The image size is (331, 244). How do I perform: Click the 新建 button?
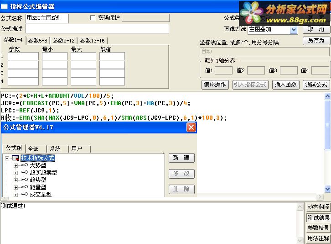click(181, 158)
